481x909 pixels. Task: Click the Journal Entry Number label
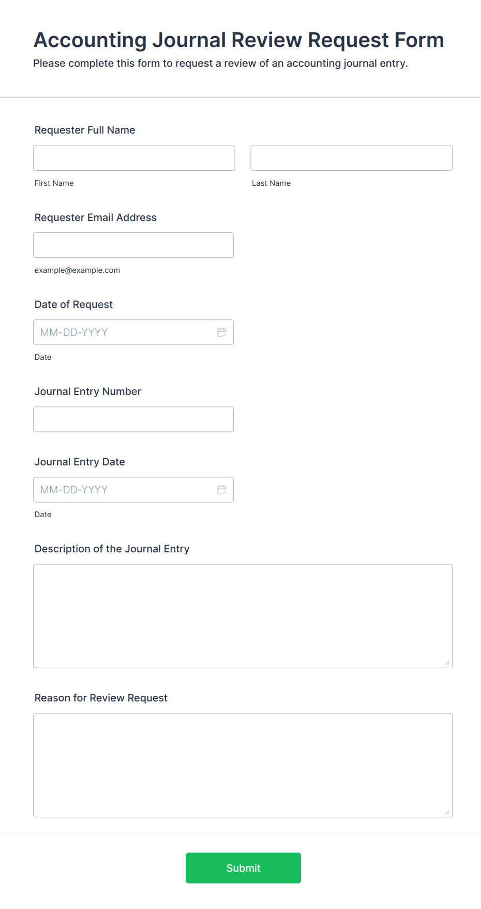88,391
